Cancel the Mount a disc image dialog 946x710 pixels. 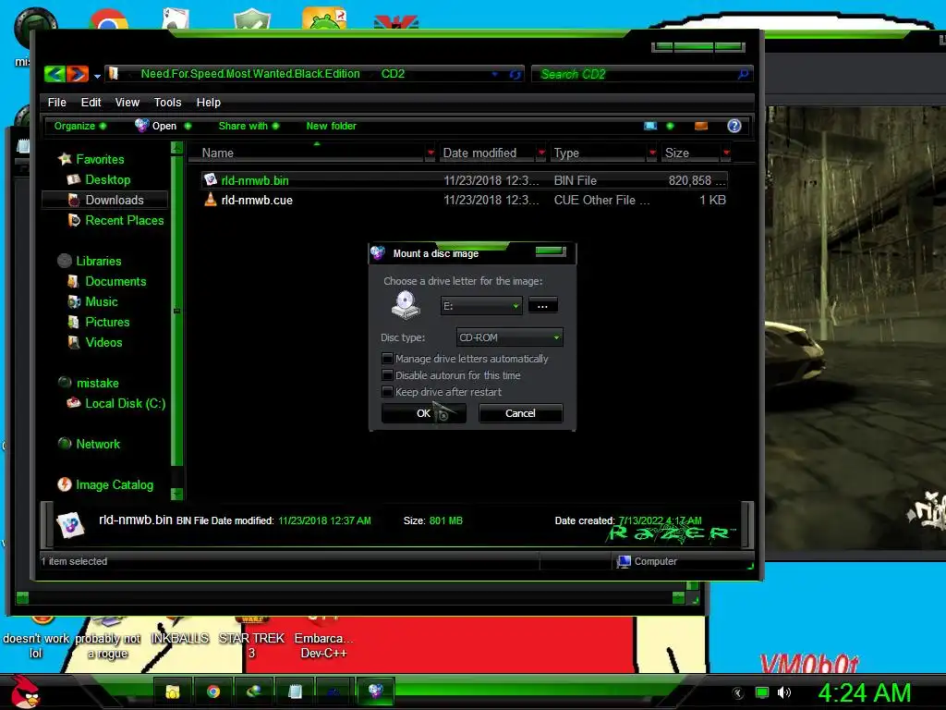point(520,413)
